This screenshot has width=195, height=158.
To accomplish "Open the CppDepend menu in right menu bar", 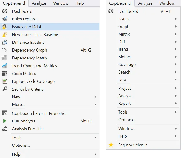I will click(120, 3).
